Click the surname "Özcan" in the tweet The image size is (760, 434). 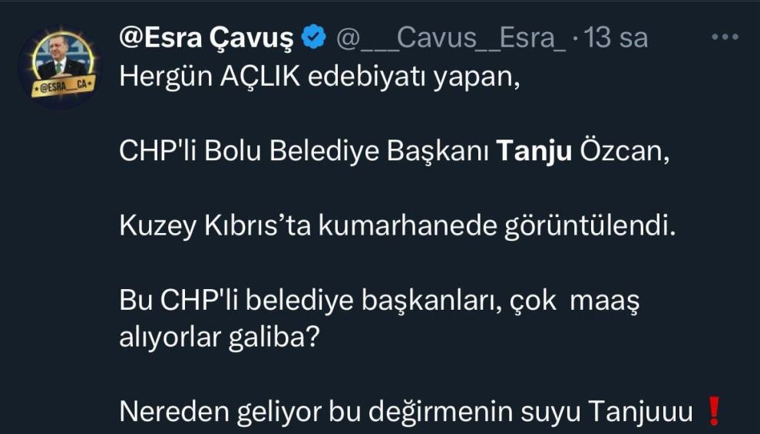click(x=626, y=152)
